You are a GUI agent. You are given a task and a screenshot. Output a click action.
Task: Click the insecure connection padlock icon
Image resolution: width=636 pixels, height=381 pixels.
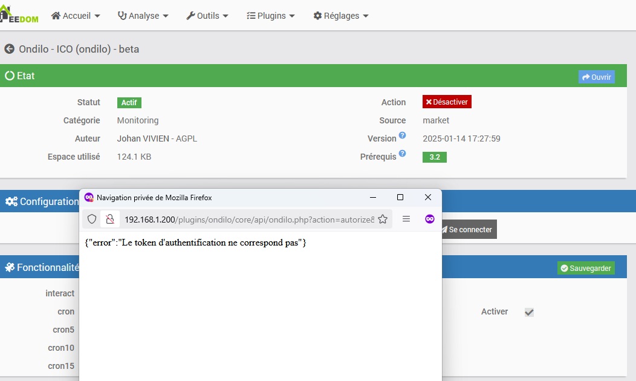pyautogui.click(x=110, y=219)
